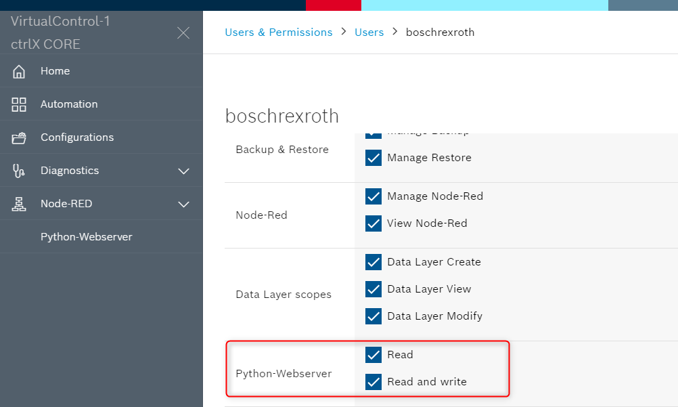This screenshot has height=407, width=678.
Task: Click the X icon next to VirtualControl-1
Action: (x=183, y=33)
